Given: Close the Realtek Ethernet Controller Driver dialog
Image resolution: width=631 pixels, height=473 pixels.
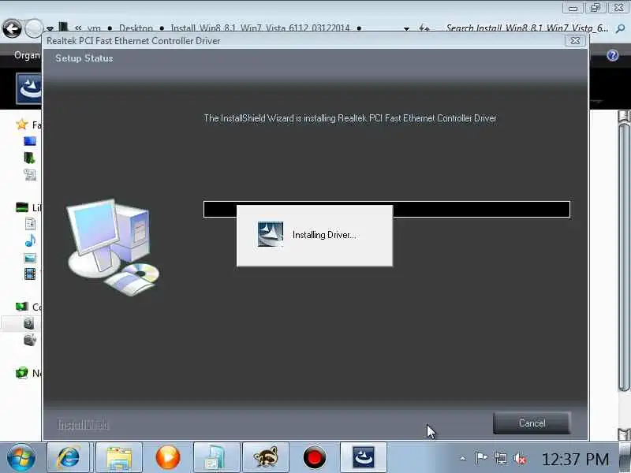Looking at the screenshot, I should pos(575,41).
